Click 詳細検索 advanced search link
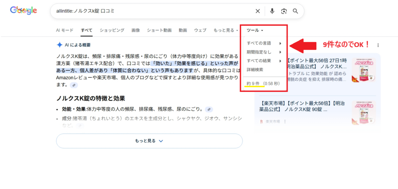 (x=255, y=70)
